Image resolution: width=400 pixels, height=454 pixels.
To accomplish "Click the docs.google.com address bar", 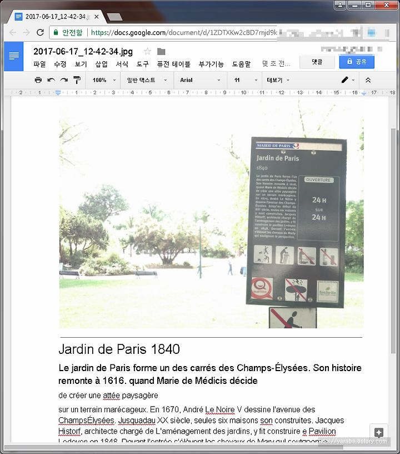I will [x=184, y=32].
